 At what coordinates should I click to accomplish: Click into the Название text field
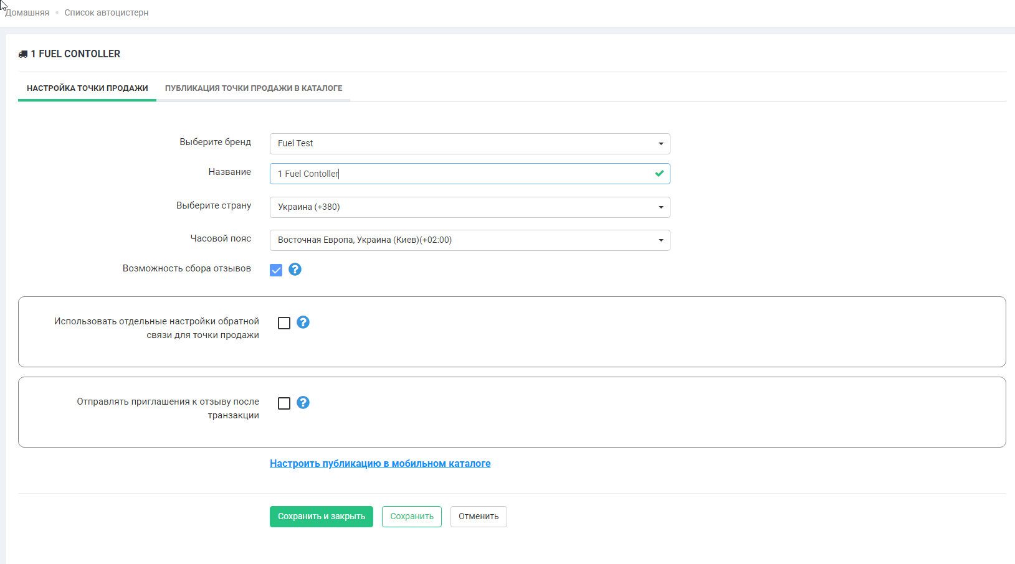coord(461,174)
